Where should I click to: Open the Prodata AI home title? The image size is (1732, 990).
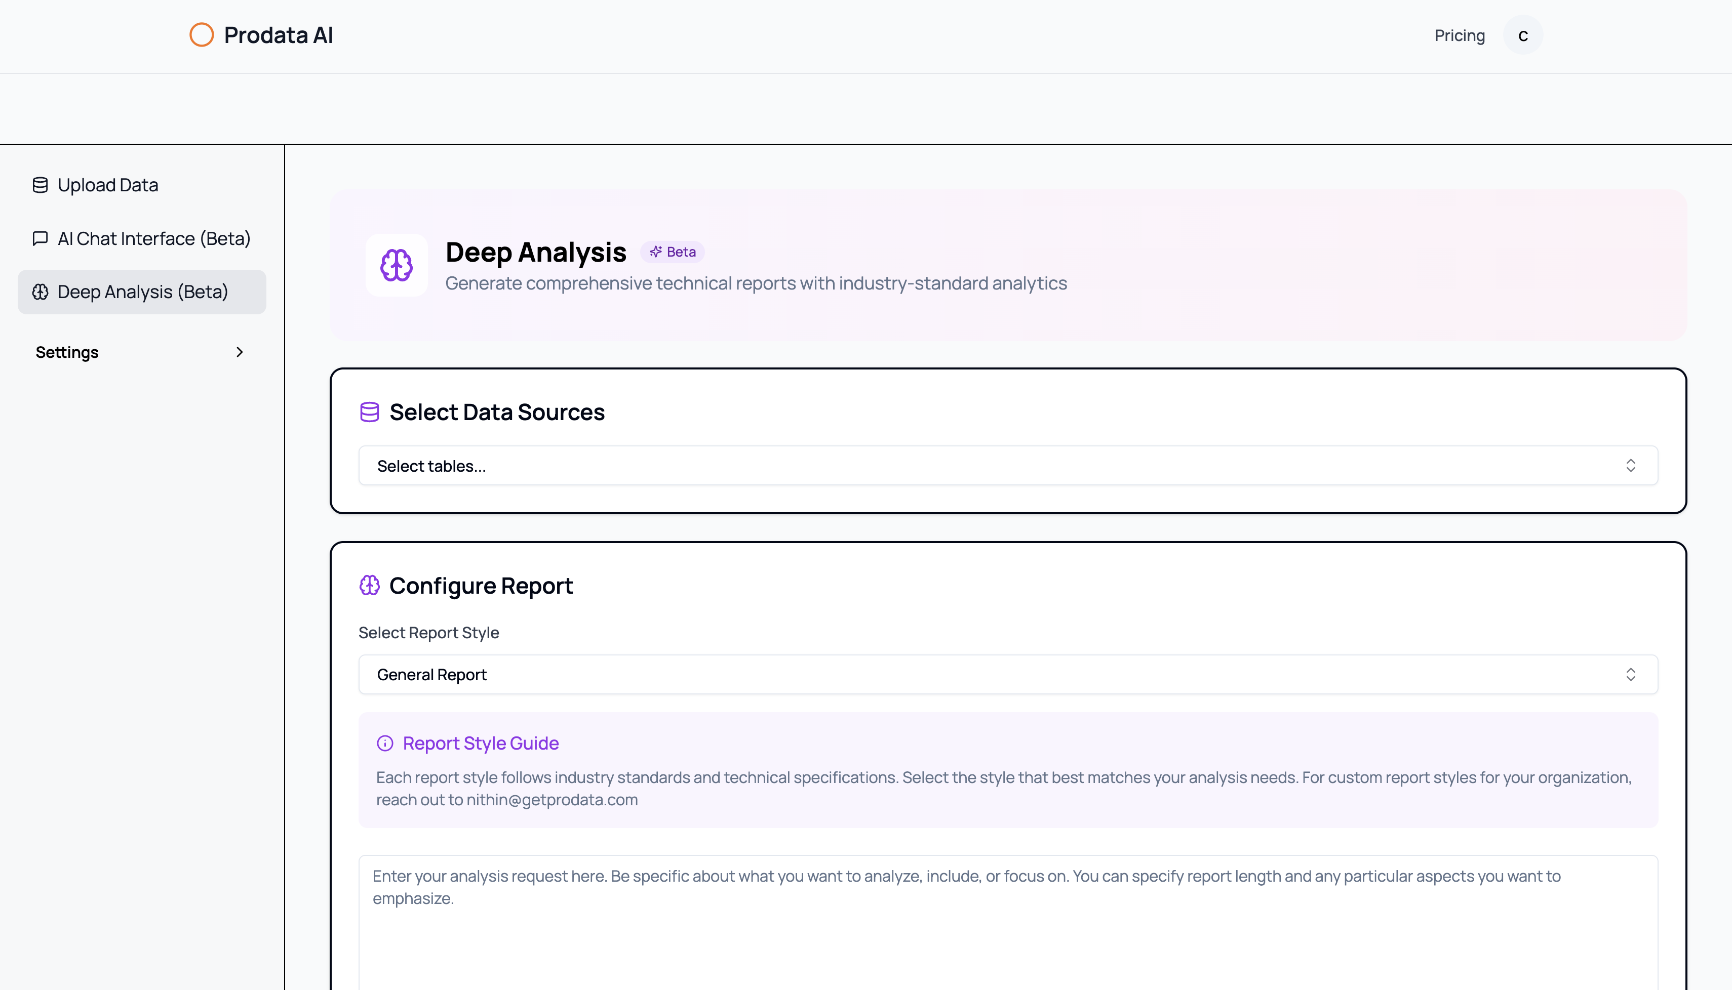pyautogui.click(x=278, y=35)
